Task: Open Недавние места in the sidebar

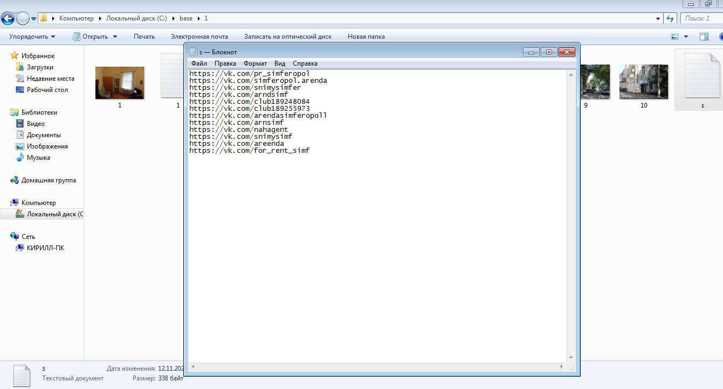Action: (x=50, y=79)
